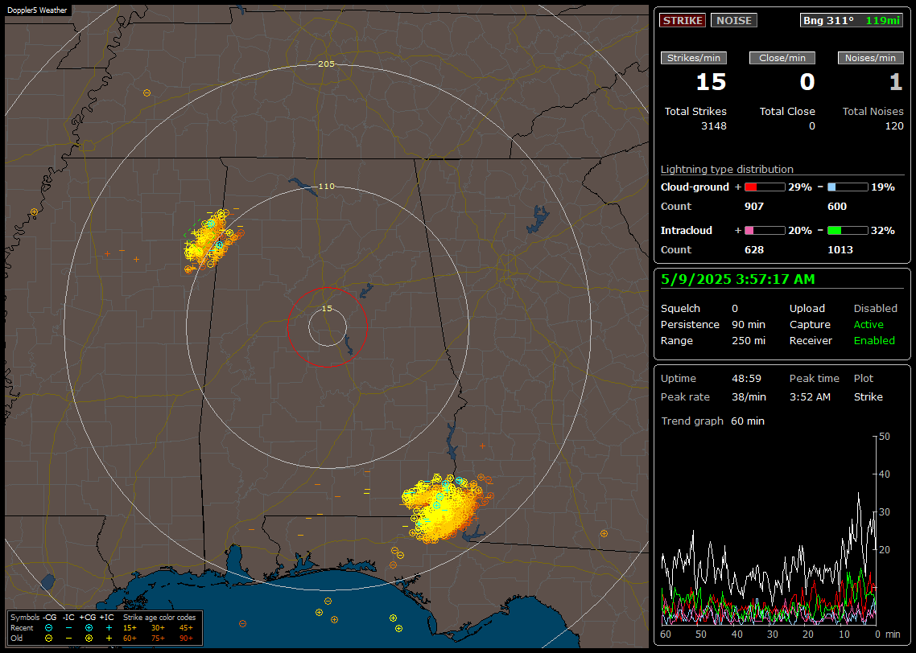Click the gray NOISE indicator
Viewport: 916px width, 653px height.
coord(734,20)
